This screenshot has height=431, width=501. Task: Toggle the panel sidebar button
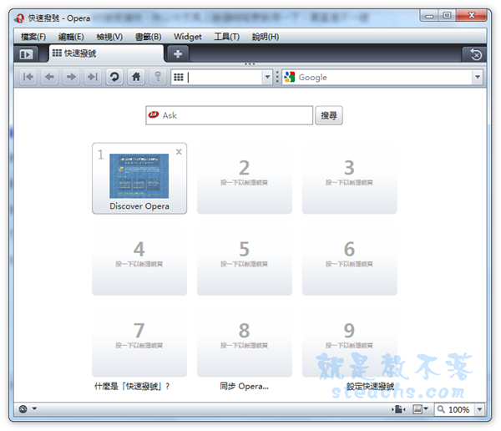click(26, 54)
